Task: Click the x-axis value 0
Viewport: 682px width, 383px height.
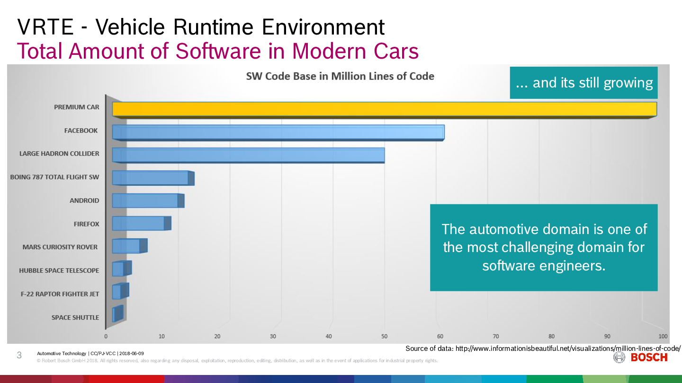Action: point(106,337)
